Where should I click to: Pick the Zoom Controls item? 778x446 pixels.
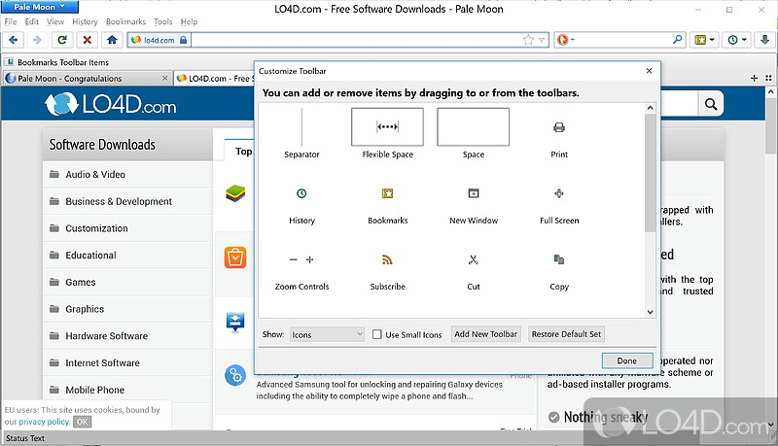click(x=301, y=270)
